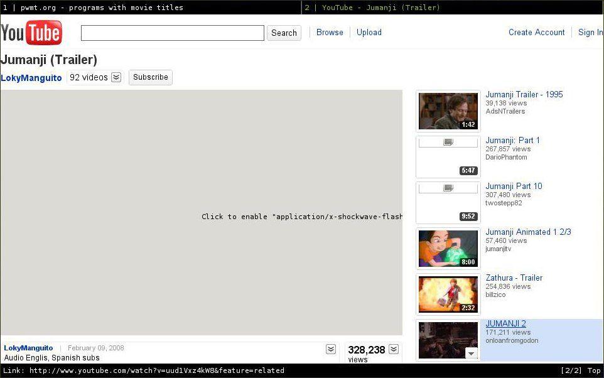
Task: Click the 307,480 views text
Action: coord(508,195)
